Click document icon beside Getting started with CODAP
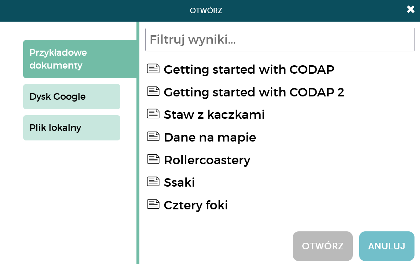The width and height of the screenshot is (420, 264). [x=153, y=69]
